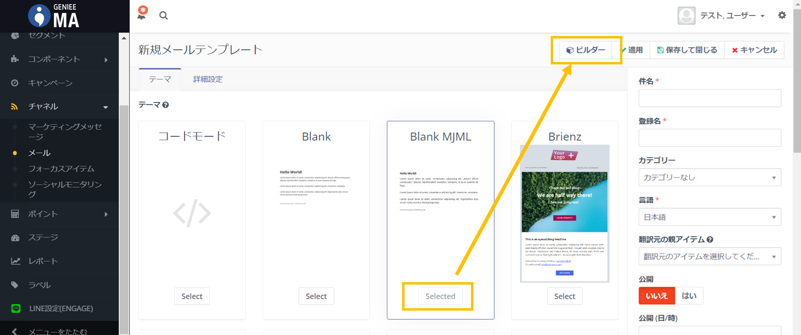Screen dimensions: 801x335
Task: Click the GENIEE MA logo
Action: 54,16
